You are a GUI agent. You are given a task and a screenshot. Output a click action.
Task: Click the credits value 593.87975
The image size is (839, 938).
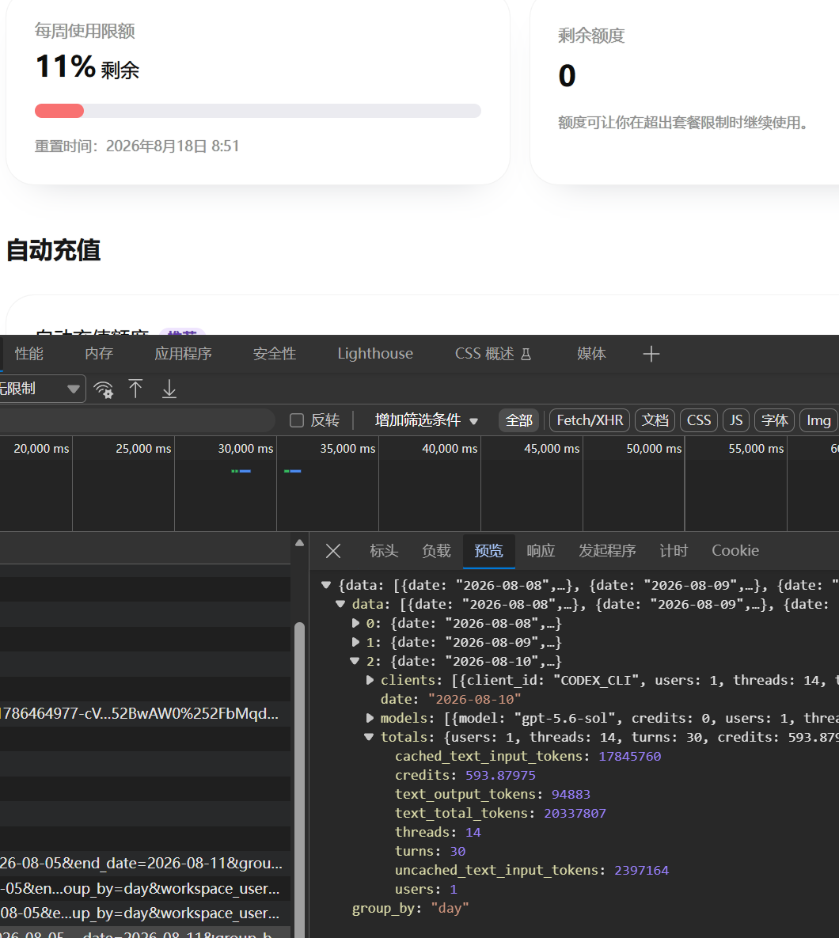click(500, 775)
